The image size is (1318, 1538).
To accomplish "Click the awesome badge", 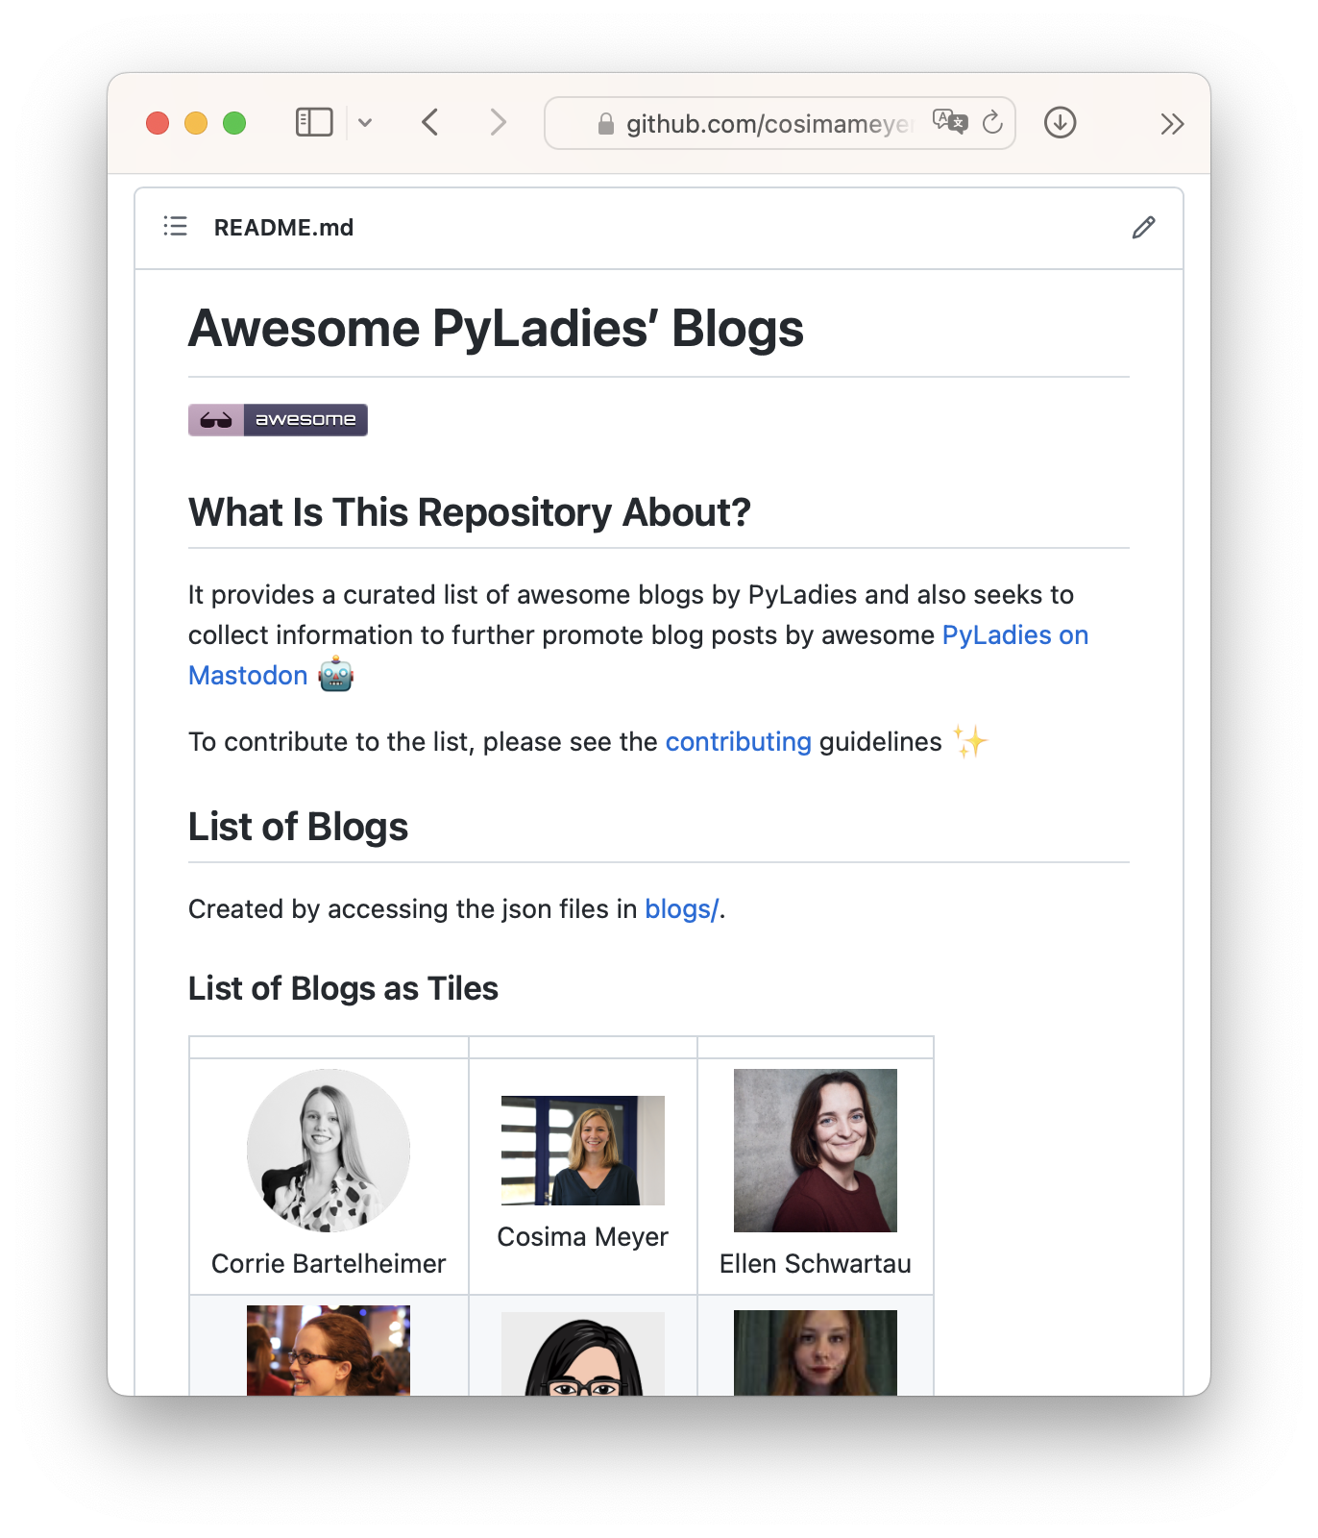I will [x=278, y=420].
